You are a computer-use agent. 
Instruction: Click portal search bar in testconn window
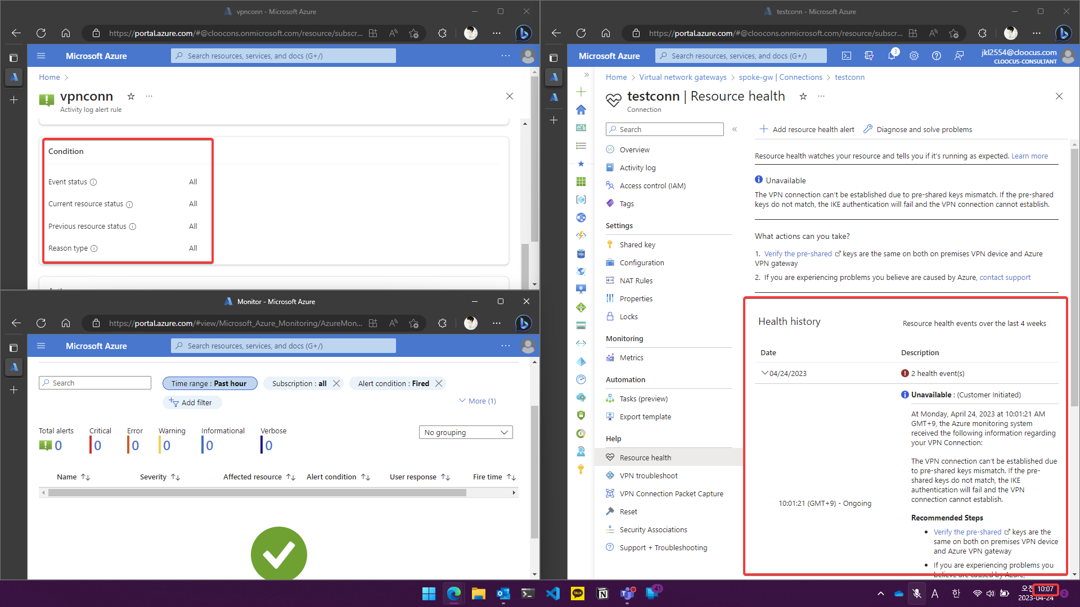coord(741,56)
